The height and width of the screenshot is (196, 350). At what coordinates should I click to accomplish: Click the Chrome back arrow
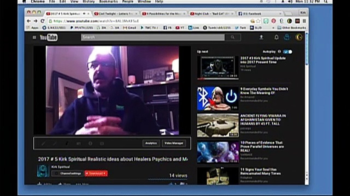[29, 21]
